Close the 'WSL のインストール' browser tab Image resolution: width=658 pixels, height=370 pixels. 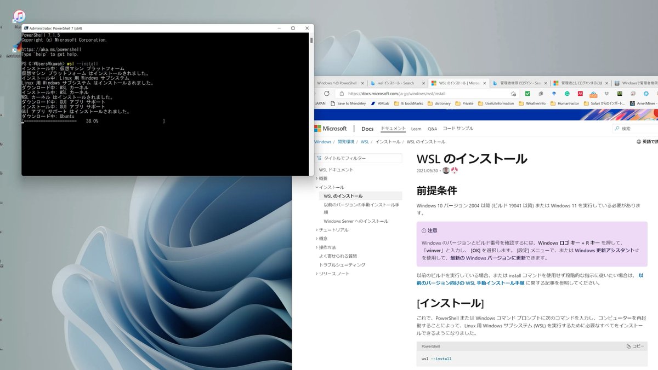[x=485, y=83]
